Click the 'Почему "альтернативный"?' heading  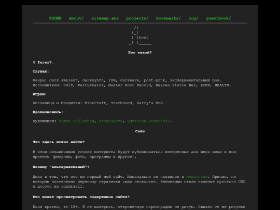61,167
